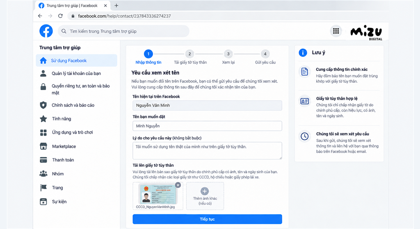Click the clock icon for Chúng tôi sẽ xem xét
420x229 pixels.
305,136
